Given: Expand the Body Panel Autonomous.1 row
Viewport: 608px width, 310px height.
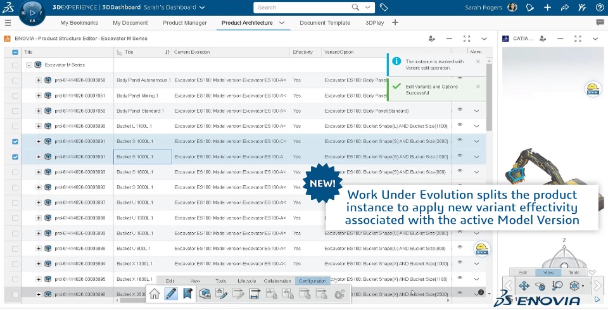Looking at the screenshot, I should pyautogui.click(x=39, y=80).
